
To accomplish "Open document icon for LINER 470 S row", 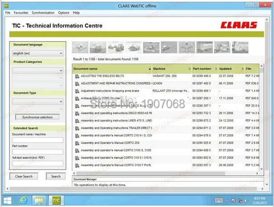I will coord(77,121).
